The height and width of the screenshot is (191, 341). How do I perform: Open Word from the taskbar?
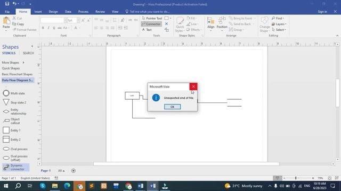[141, 186]
